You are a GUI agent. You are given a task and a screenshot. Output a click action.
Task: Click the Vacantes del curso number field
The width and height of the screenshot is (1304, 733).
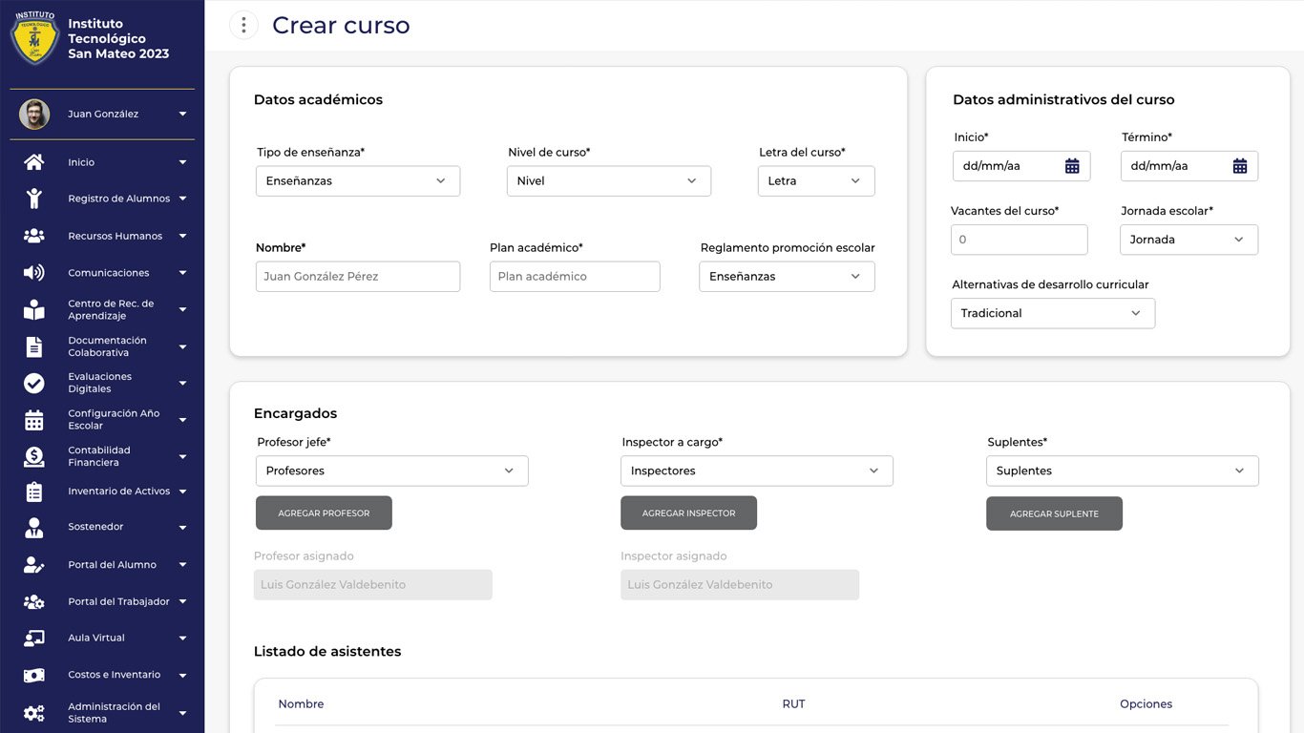tap(1019, 240)
